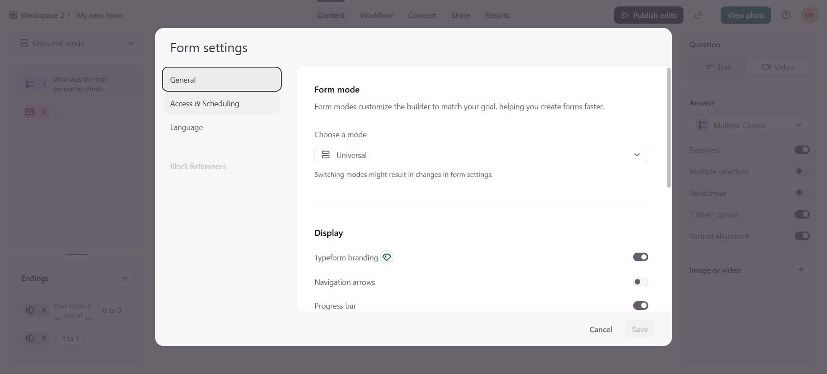The width and height of the screenshot is (827, 374).
Task: Switch to the Content tab
Action: (x=331, y=15)
